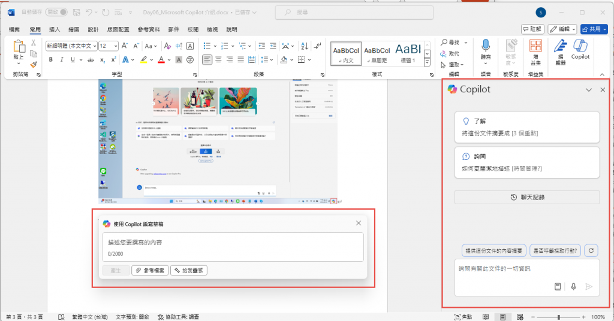This screenshot has height=321, width=614.
Task: Undo the last action
Action: coord(89,13)
